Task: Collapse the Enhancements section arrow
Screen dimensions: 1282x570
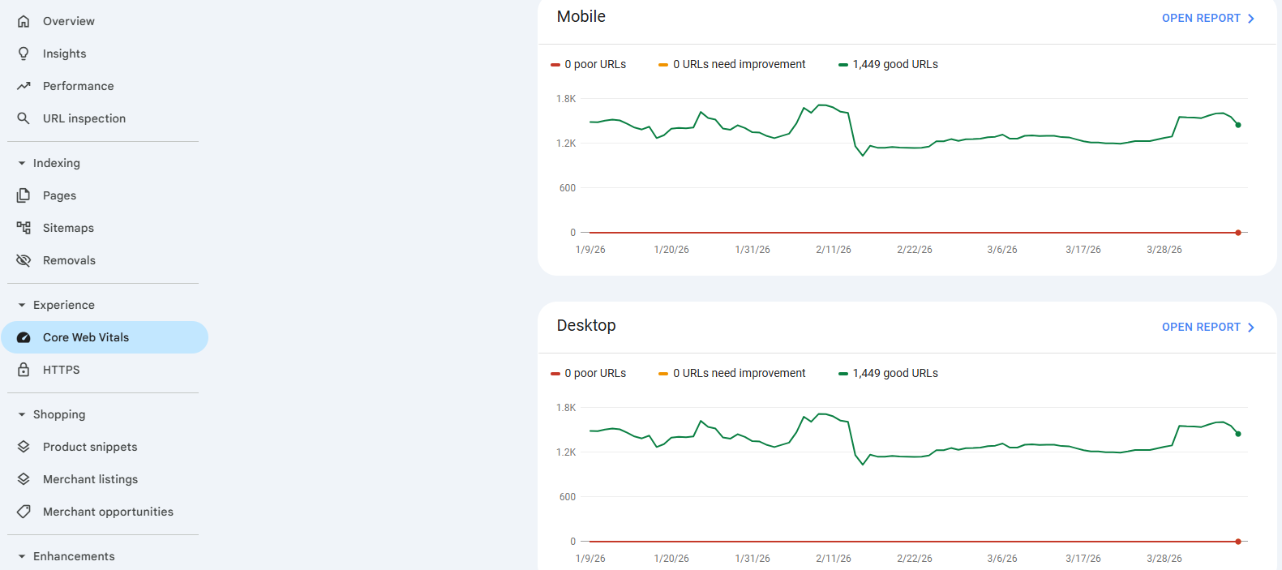Action: [22, 556]
